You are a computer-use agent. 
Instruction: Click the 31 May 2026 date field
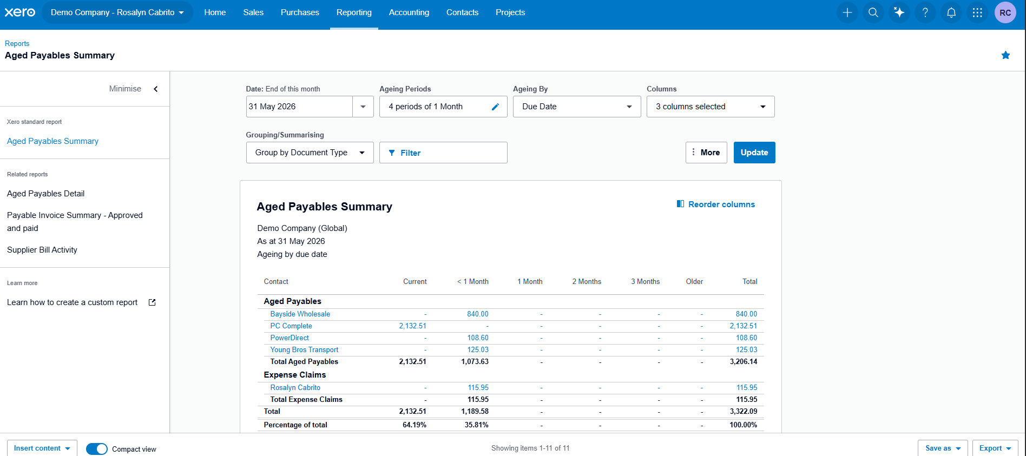299,107
